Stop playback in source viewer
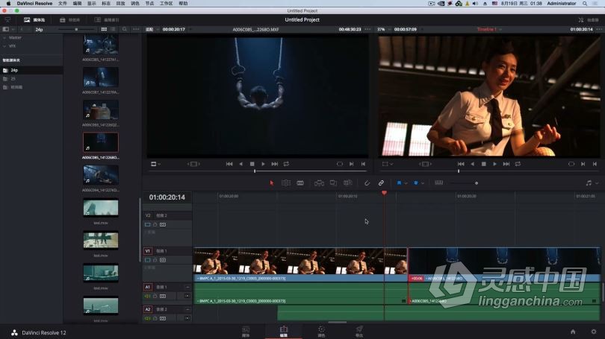This screenshot has height=339, width=605. (252, 164)
